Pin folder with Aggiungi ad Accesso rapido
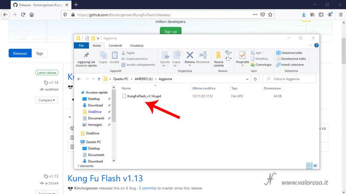The height and width of the screenshot is (194, 346). coord(86,59)
